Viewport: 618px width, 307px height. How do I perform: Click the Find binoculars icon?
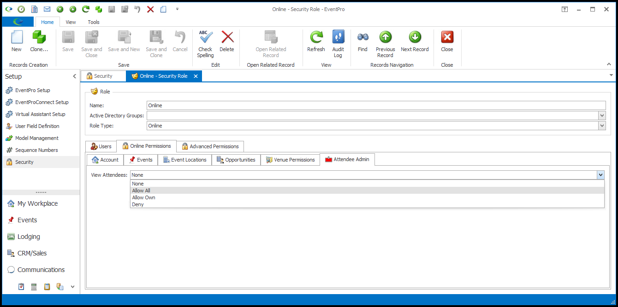pos(362,37)
